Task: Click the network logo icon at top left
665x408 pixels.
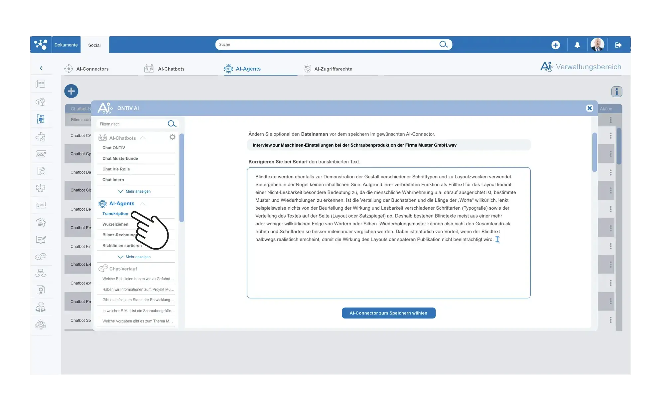Action: pyautogui.click(x=41, y=45)
